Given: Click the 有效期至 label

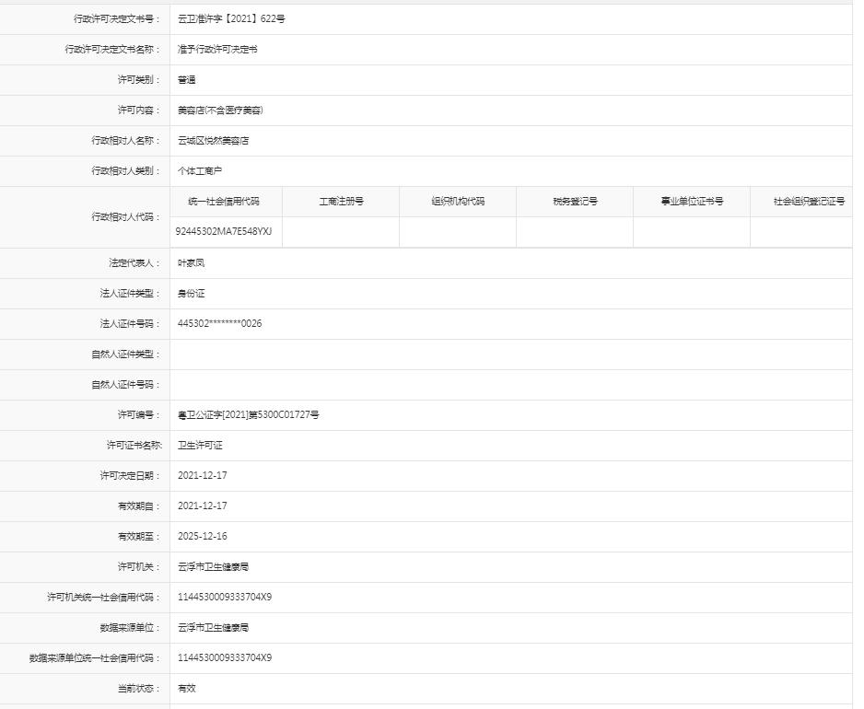Looking at the screenshot, I should (x=139, y=536).
